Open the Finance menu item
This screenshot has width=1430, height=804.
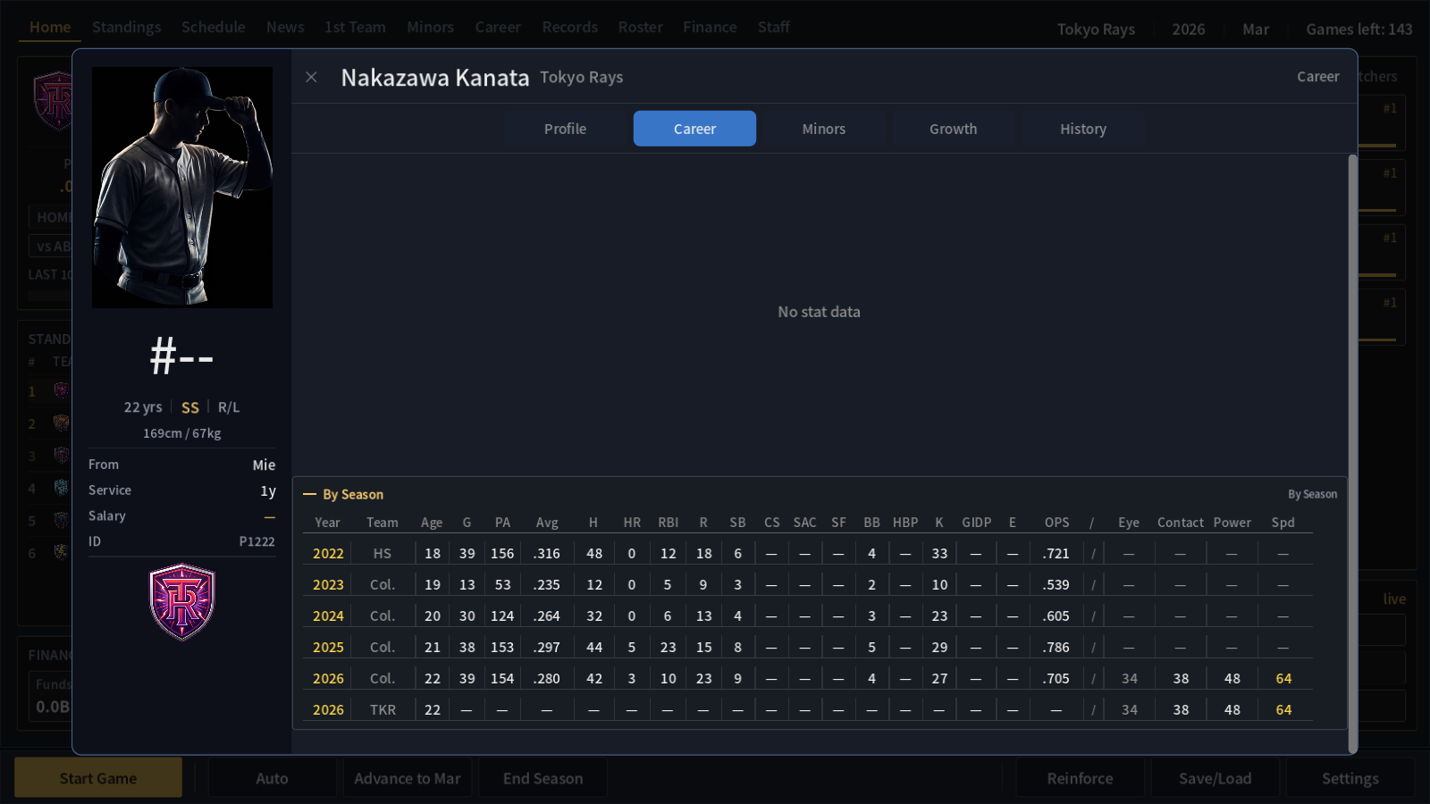[x=710, y=27]
